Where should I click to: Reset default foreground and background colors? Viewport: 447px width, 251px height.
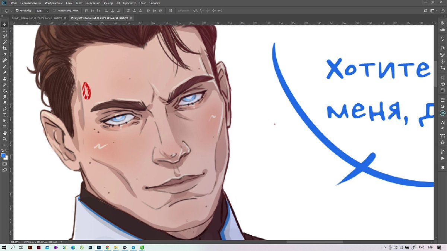[3, 150]
